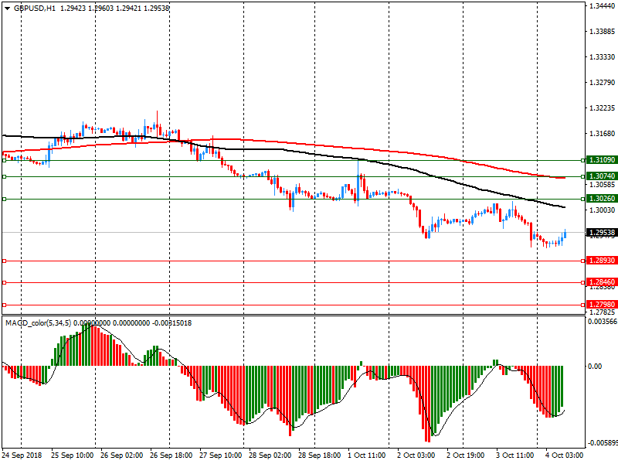Image resolution: width=618 pixels, height=464 pixels.
Task: Select the green 1.30260 resistance price tag
Action: pyautogui.click(x=601, y=199)
